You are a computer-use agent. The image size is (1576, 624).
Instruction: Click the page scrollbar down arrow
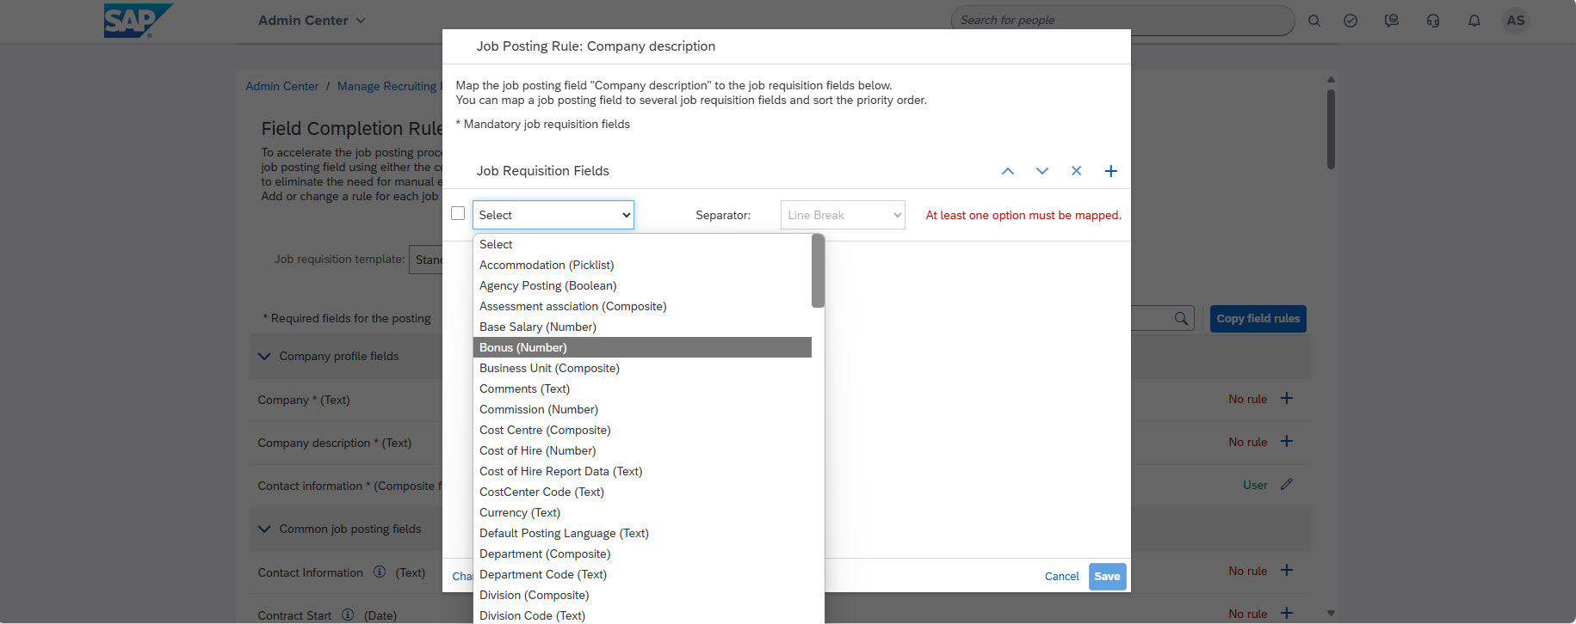(x=1331, y=614)
